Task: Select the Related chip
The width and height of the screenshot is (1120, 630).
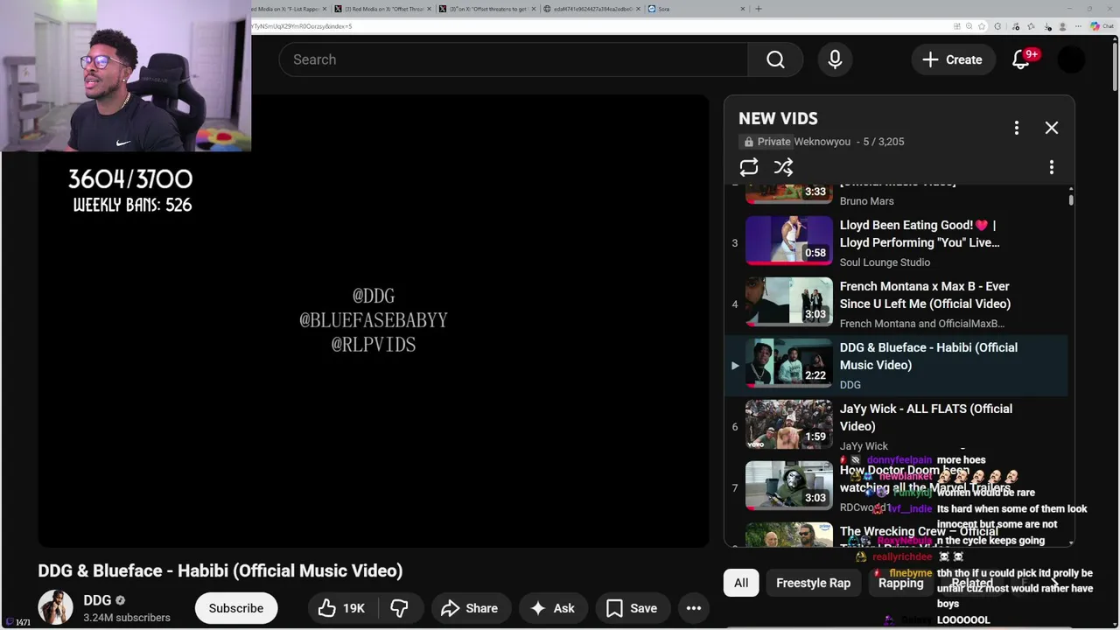Action: point(972,583)
